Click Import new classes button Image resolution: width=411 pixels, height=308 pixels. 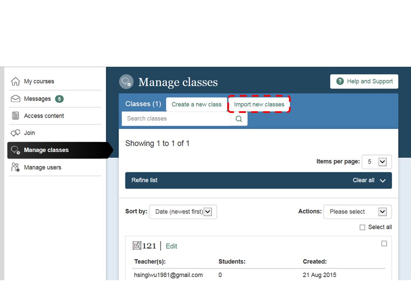click(259, 104)
